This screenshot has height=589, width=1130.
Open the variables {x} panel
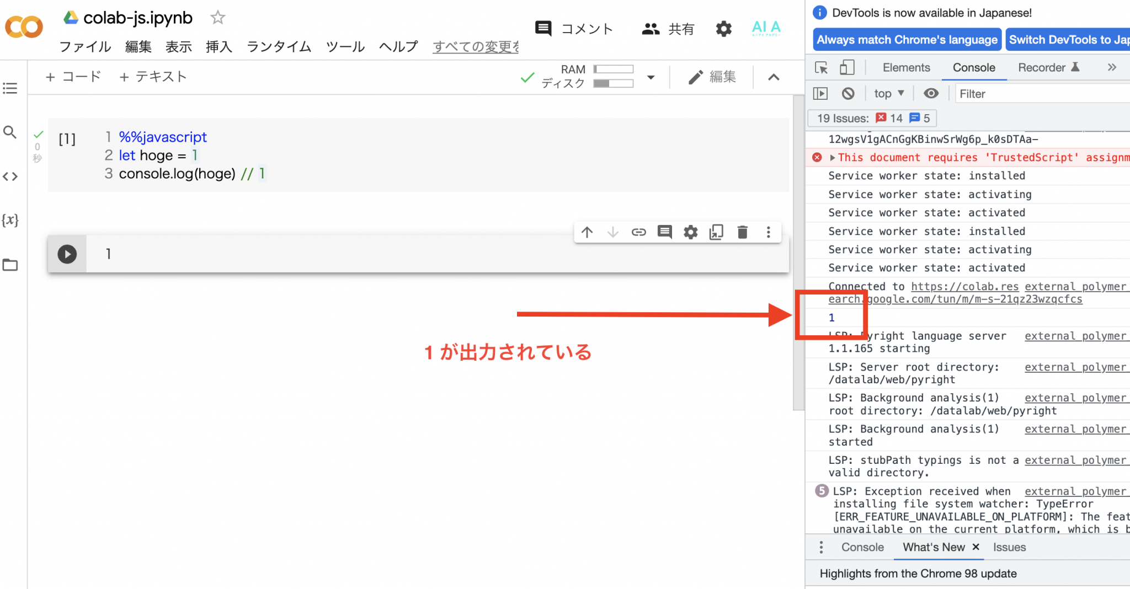(10, 220)
